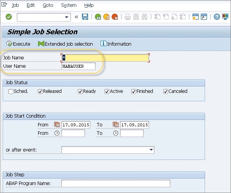The width and height of the screenshot is (231, 193).
Task: Toggle the Canceled status checkbox
Action: pyautogui.click(x=165, y=91)
